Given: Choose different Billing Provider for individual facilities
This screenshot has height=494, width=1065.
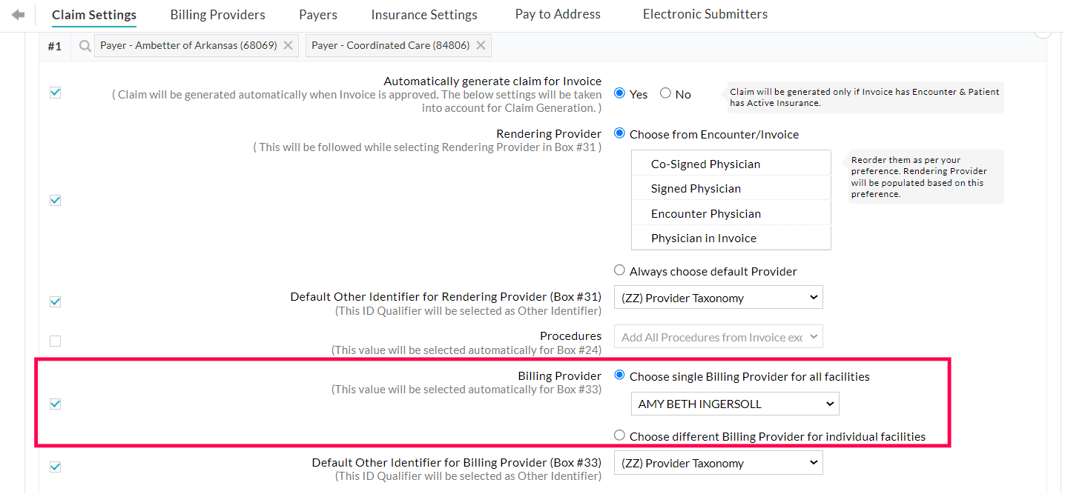Looking at the screenshot, I should tap(619, 435).
